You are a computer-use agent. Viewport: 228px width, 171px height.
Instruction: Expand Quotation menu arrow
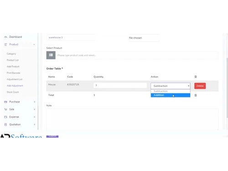35,124
